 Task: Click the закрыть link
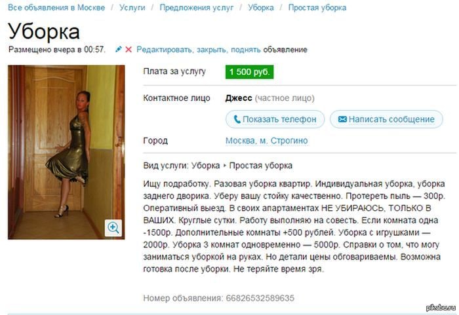click(x=212, y=49)
